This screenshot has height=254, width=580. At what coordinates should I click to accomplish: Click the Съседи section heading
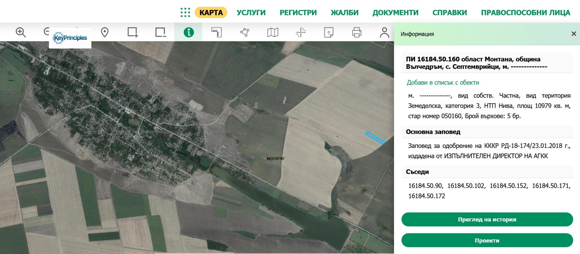pyautogui.click(x=417, y=172)
